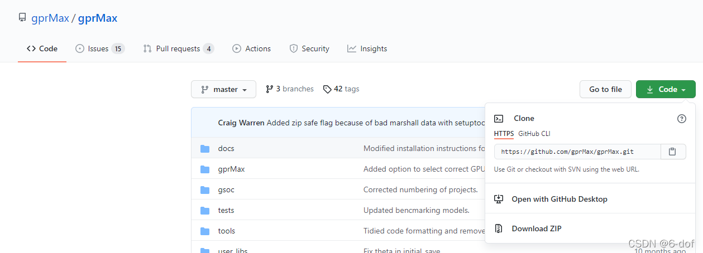Viewport: 703px width, 253px height.
Task: Click the Clone help question mark icon
Action: click(x=681, y=119)
